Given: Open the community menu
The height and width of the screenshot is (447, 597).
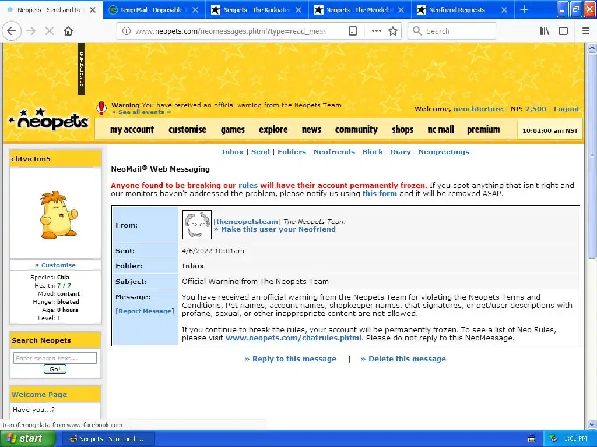Looking at the screenshot, I should pos(356,130).
